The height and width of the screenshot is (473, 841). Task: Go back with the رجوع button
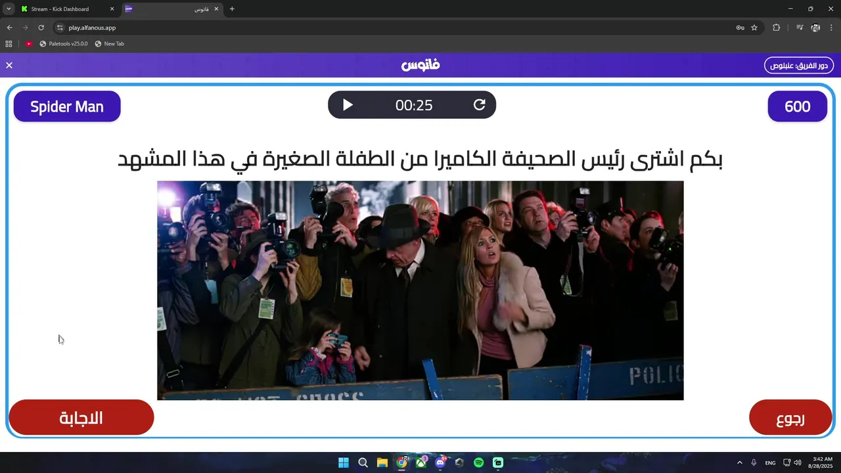pos(790,418)
